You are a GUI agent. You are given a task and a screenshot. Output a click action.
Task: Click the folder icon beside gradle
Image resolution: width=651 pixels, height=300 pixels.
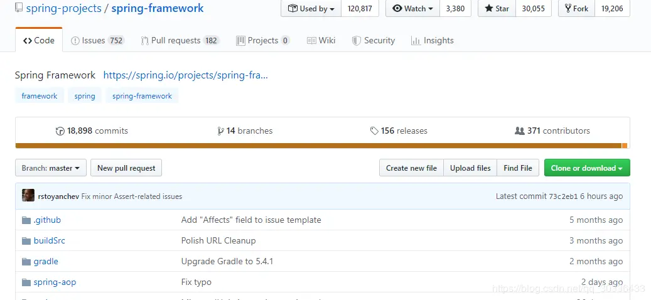coord(26,262)
